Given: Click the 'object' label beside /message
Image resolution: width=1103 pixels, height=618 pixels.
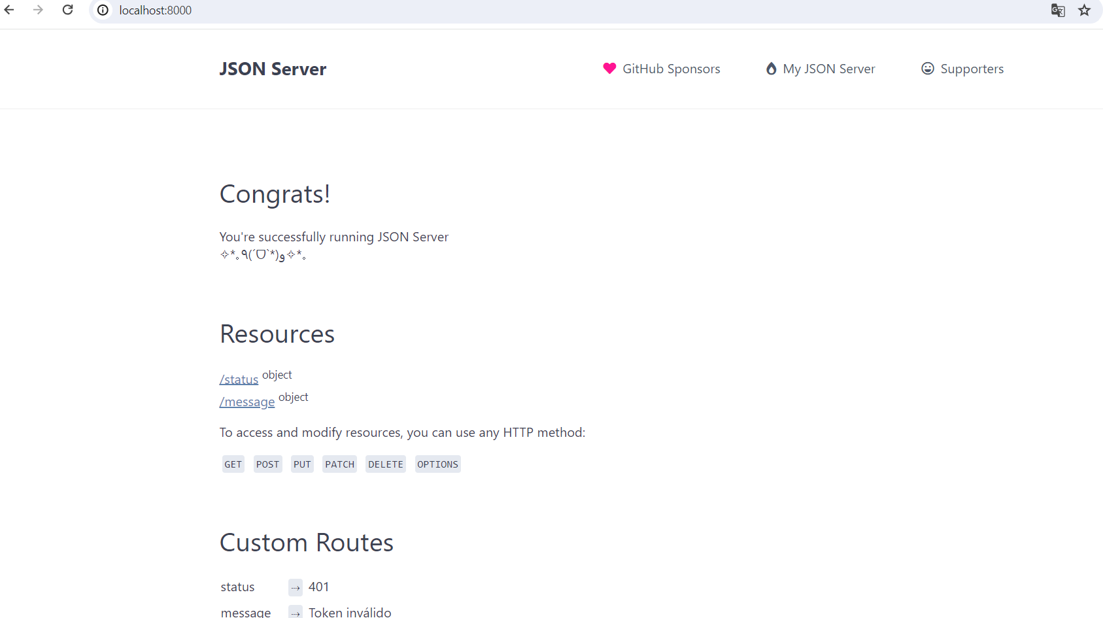Looking at the screenshot, I should tap(294, 397).
